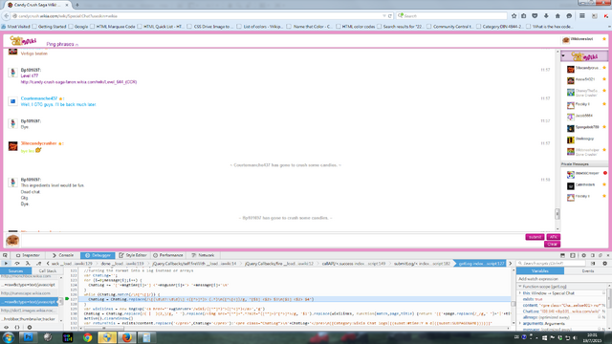The width and height of the screenshot is (612, 344).
Task: Switch to the Console tab
Action: (63, 255)
